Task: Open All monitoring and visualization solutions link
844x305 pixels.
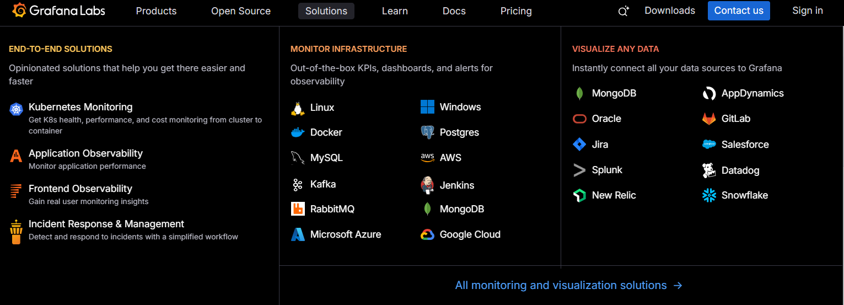Action: (569, 285)
